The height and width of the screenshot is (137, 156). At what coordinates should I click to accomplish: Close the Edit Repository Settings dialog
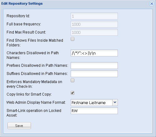[152, 4]
